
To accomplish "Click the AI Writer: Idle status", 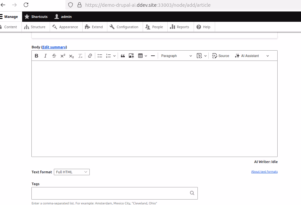I will 266,162.
